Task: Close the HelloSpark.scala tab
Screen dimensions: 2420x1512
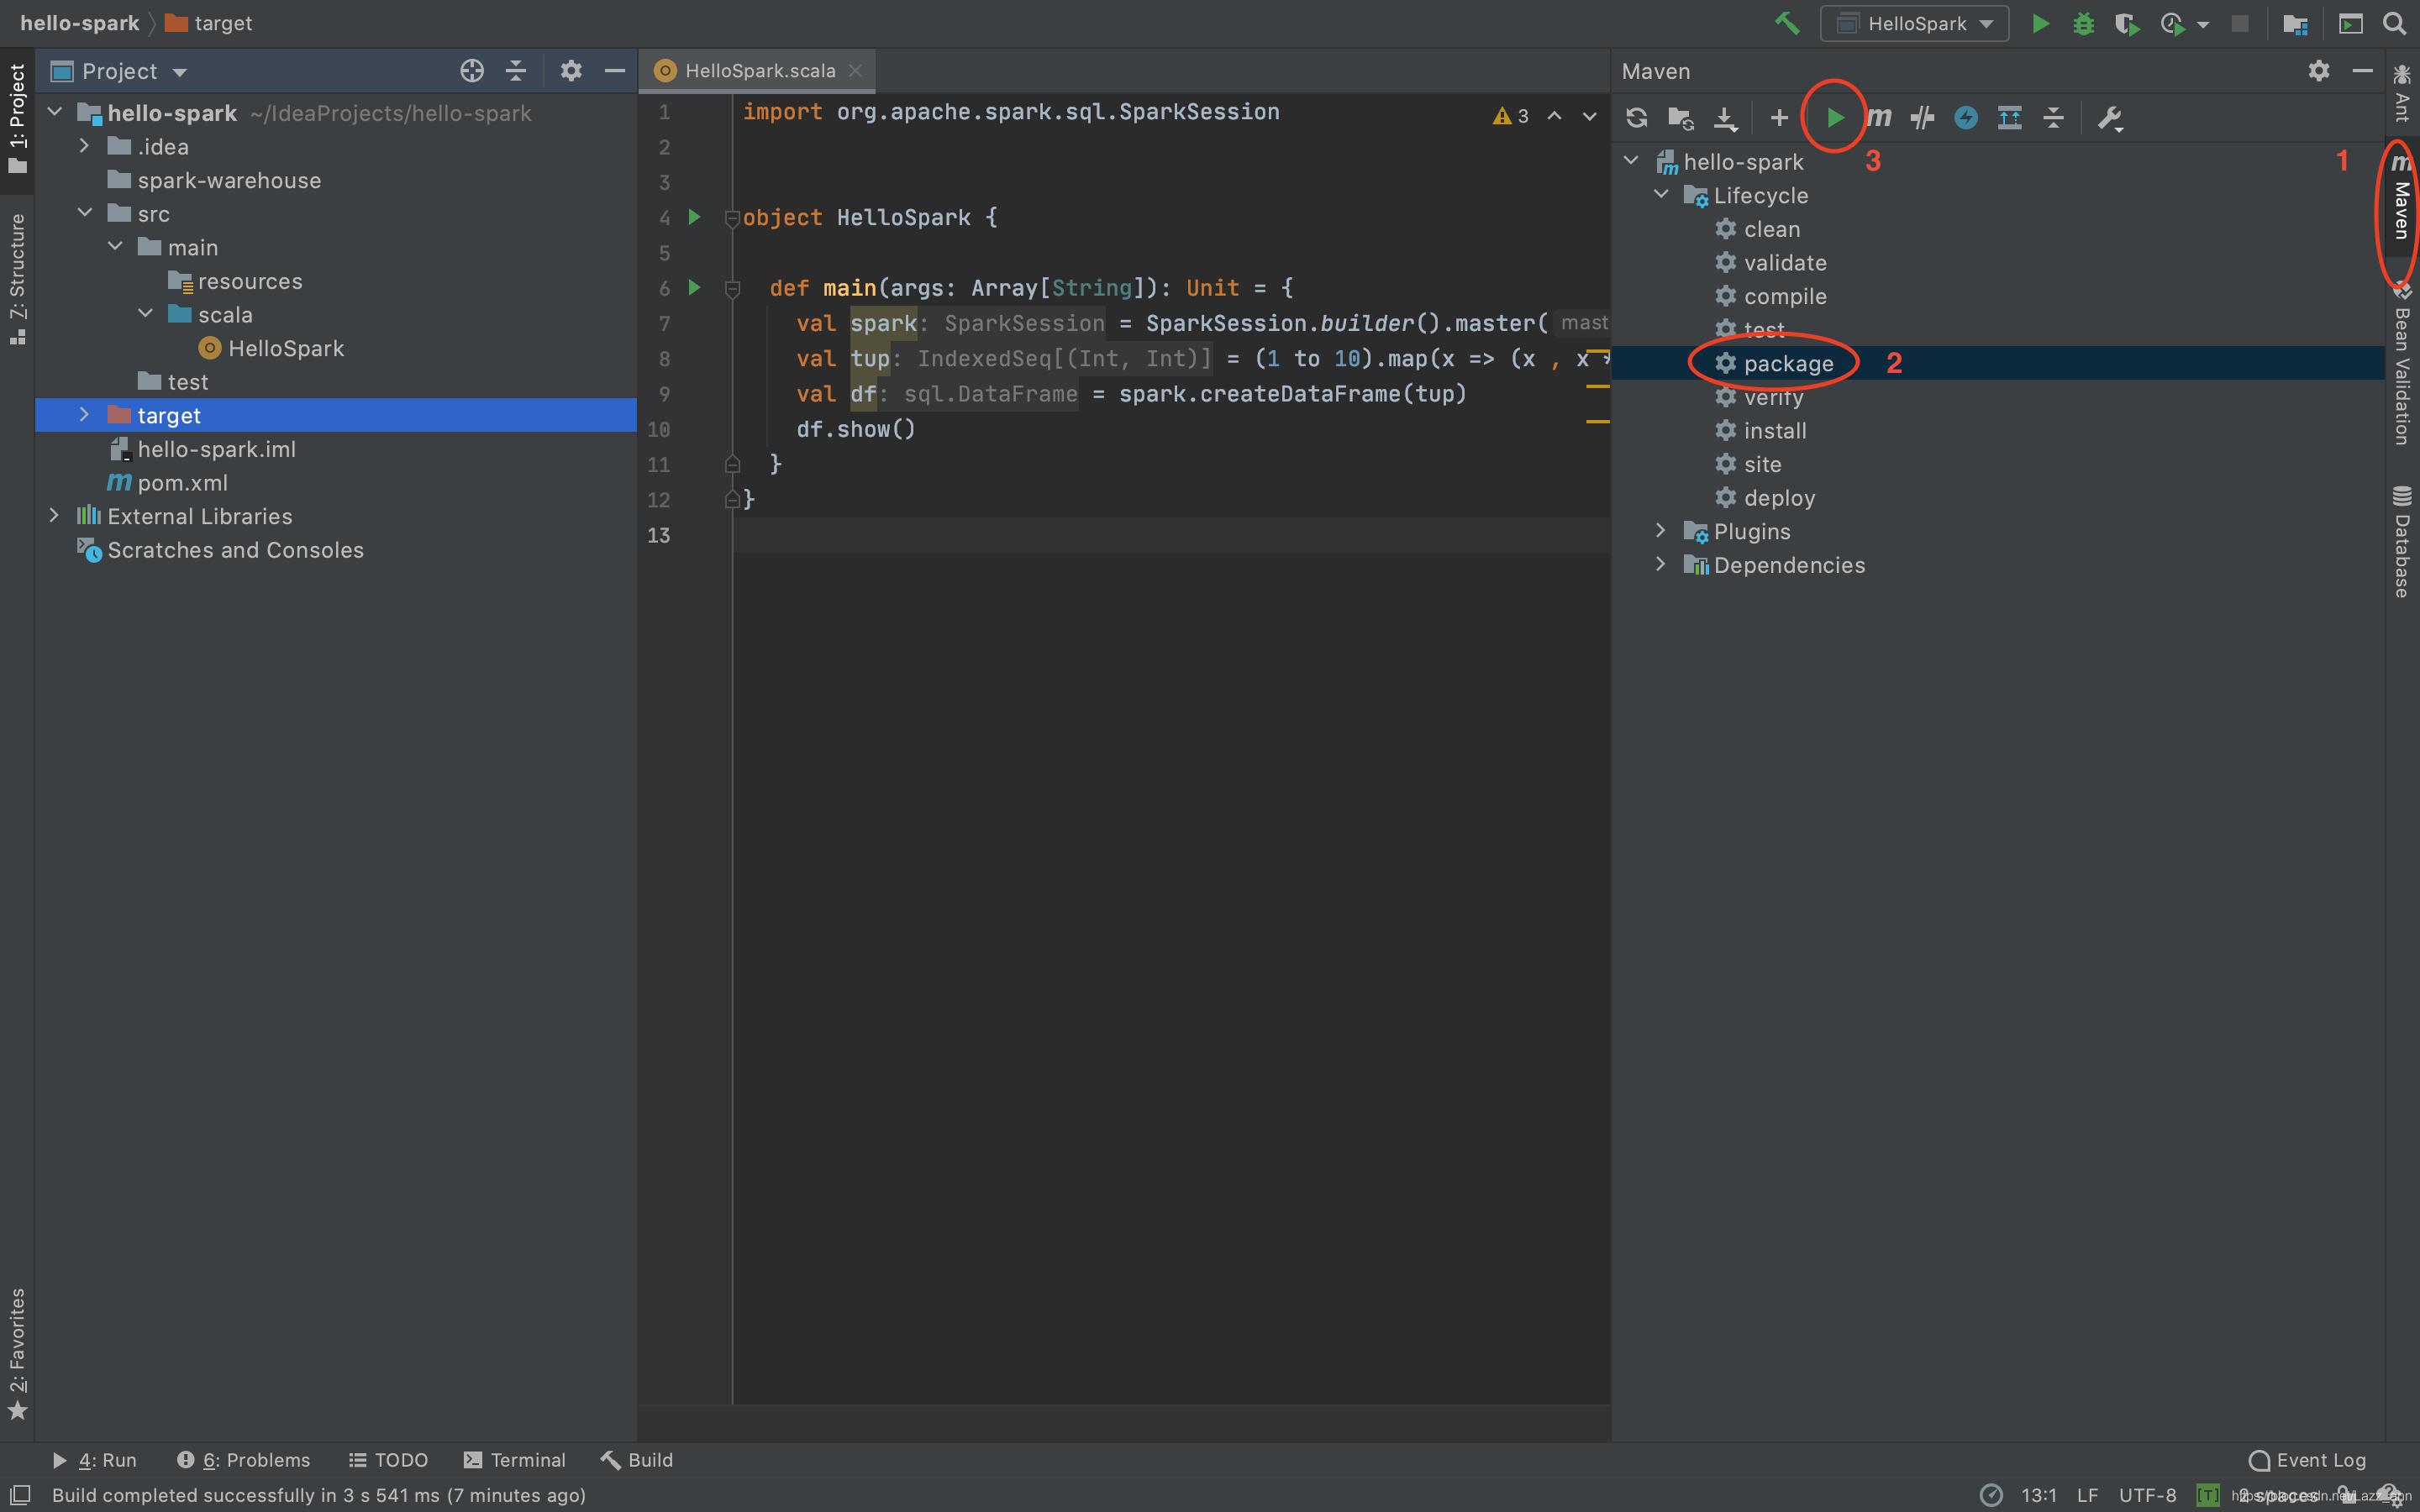Action: point(855,71)
